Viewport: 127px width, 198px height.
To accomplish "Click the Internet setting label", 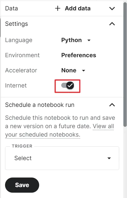I will [16, 86].
